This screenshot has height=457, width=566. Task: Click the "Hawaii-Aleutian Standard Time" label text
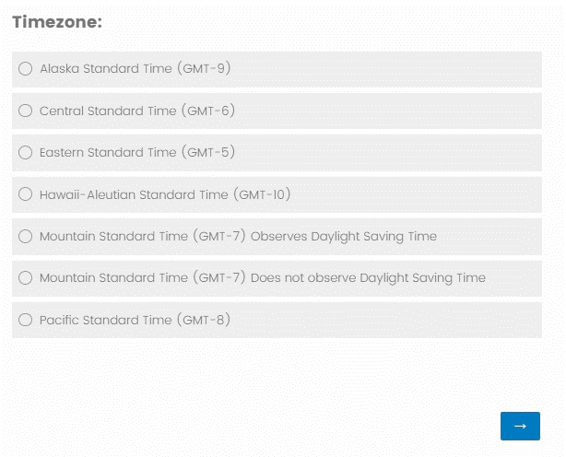click(x=134, y=194)
